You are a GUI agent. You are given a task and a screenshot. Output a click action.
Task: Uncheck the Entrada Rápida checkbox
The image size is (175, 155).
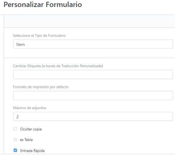(15, 150)
